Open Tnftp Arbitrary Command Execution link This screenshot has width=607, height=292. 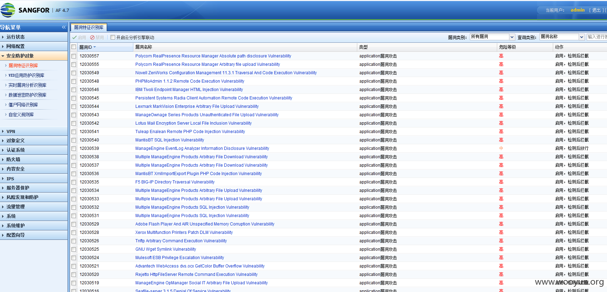pyautogui.click(x=181, y=241)
